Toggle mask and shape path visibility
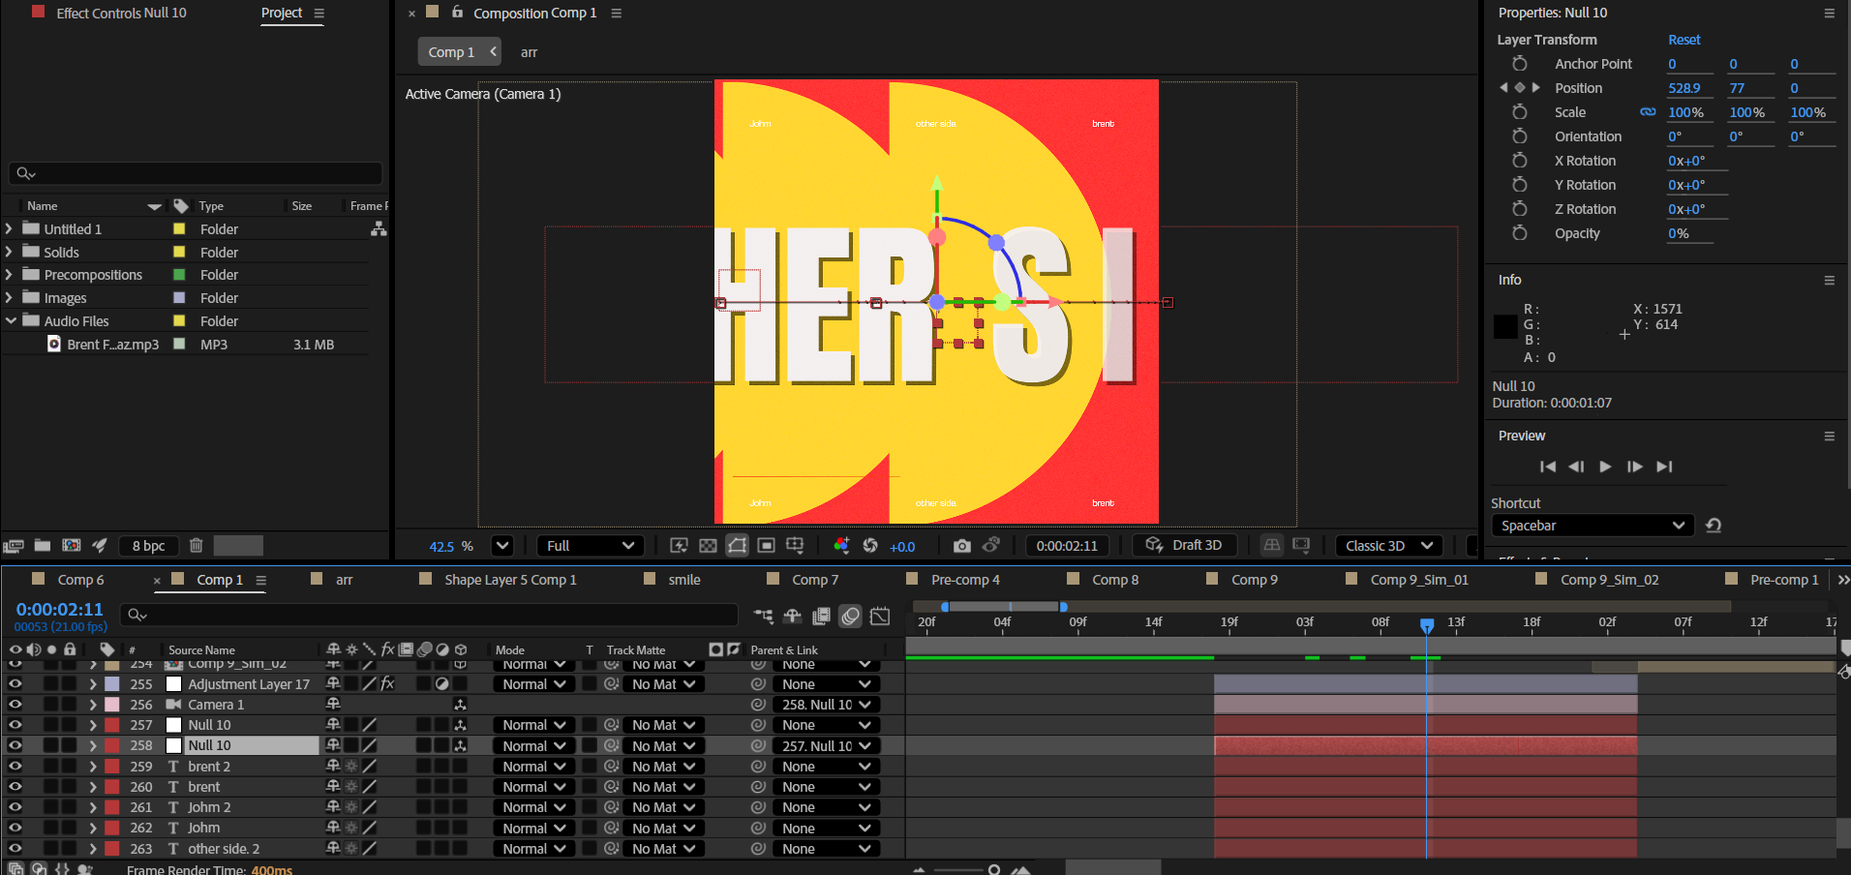 point(737,546)
